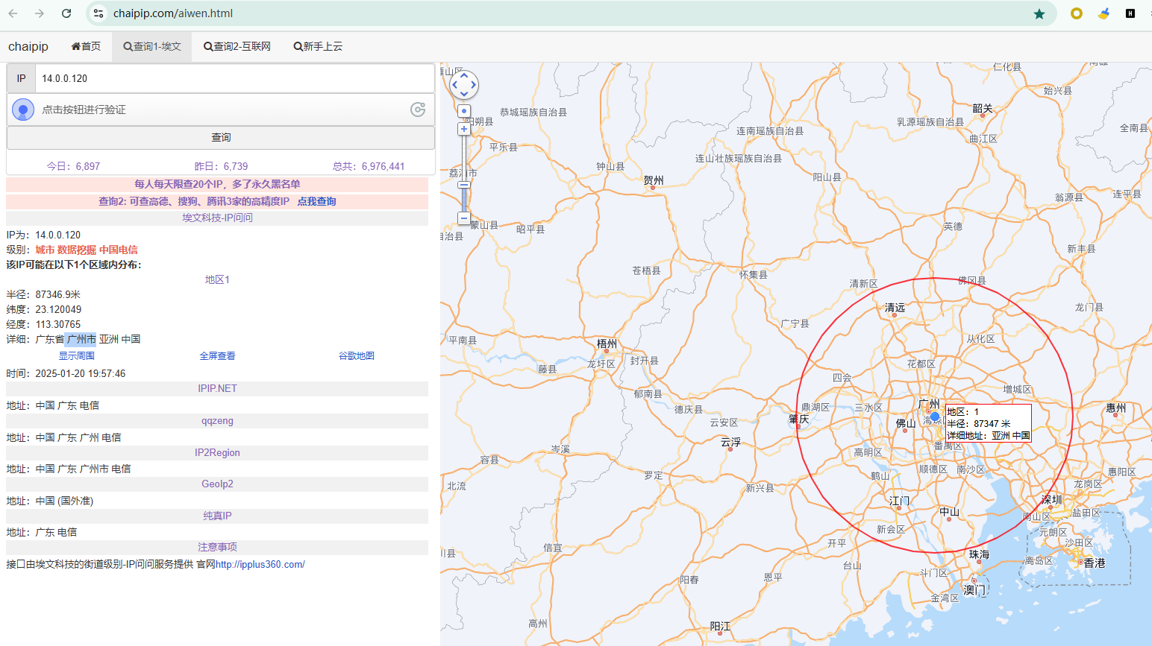Open qqzeng section link

click(217, 420)
